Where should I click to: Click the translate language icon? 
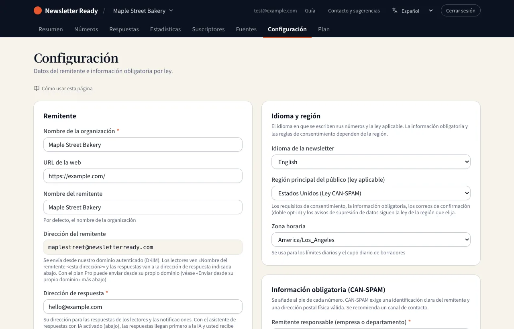(x=395, y=10)
